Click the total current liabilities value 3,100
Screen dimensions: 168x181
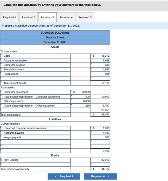click(x=100, y=151)
